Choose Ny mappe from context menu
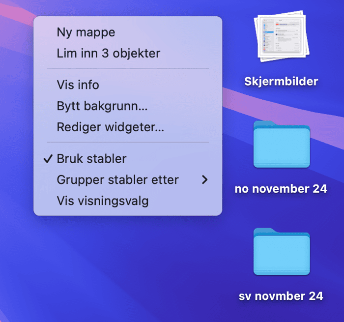The image size is (344, 322). [128, 32]
